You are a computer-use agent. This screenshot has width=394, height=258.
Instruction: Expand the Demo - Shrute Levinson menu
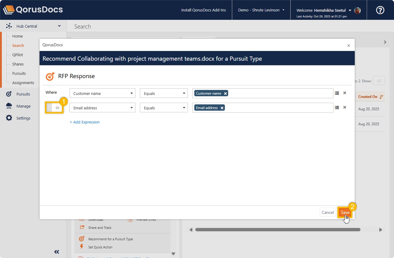[261, 10]
